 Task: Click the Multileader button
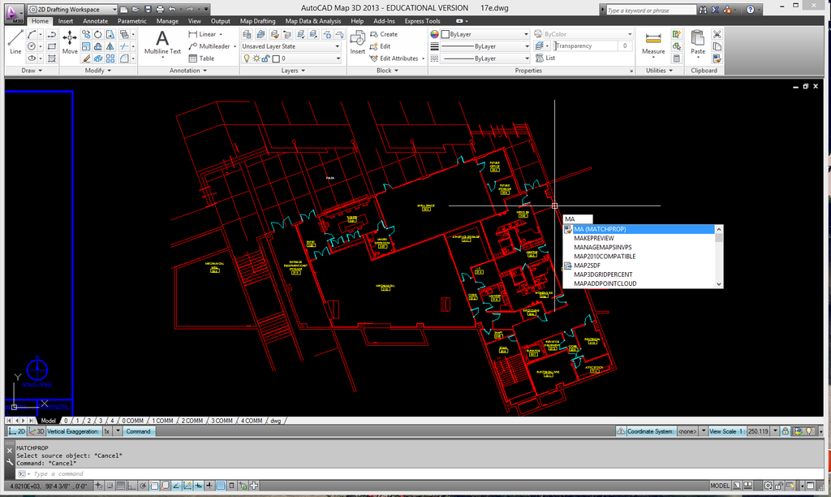click(x=212, y=46)
